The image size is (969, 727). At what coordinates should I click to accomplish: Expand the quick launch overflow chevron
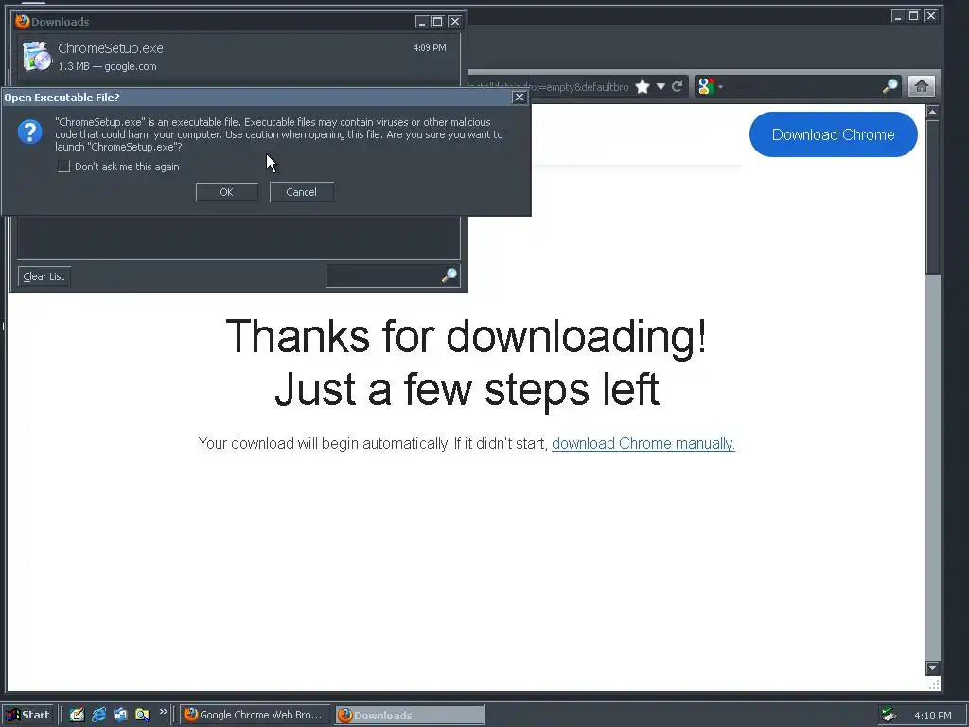click(x=163, y=712)
